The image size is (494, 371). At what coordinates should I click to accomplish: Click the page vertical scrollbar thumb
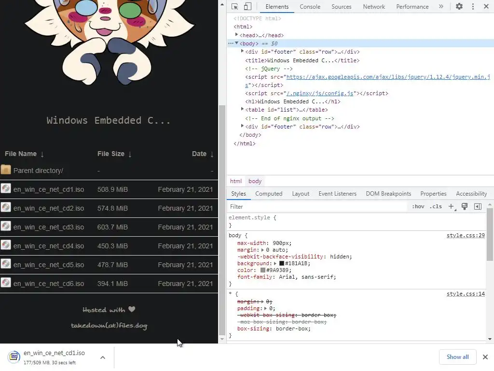(222, 219)
